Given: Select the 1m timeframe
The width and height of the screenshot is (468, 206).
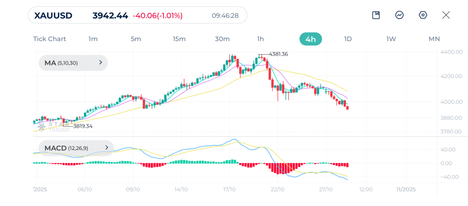Looking at the screenshot, I should 93,39.
